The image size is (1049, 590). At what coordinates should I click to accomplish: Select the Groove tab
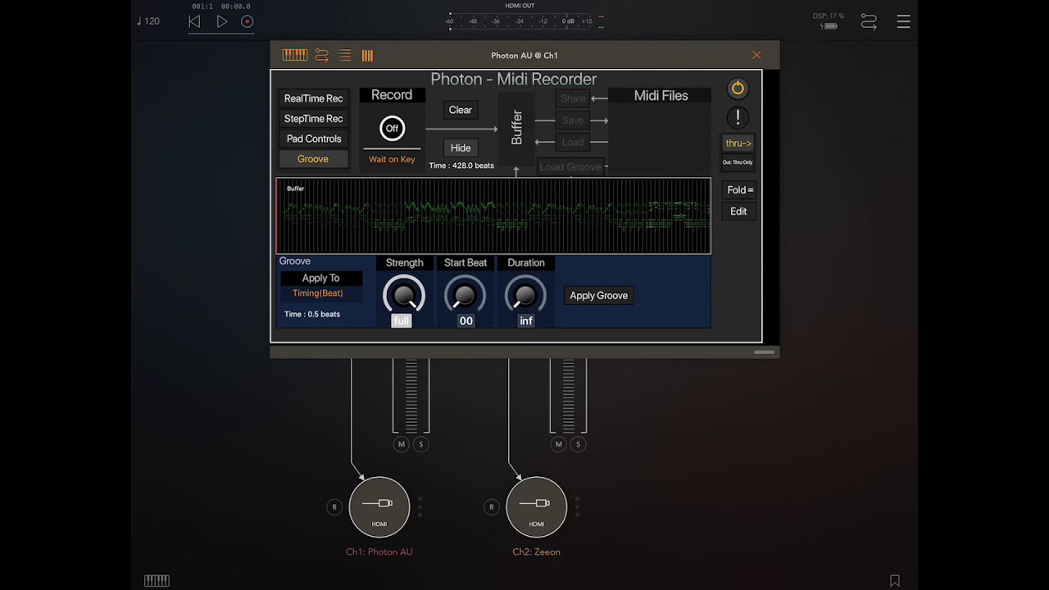pyautogui.click(x=313, y=159)
